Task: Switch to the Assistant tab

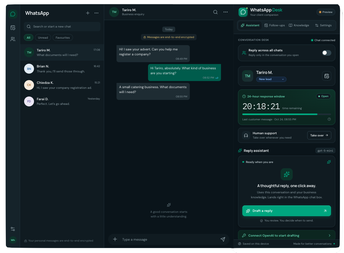Action: 250,25
